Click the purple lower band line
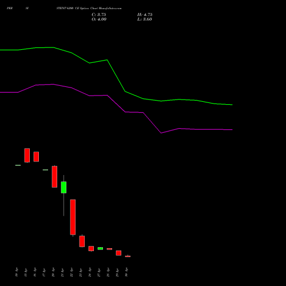The width and height of the screenshot is (286, 286). pyautogui.click(x=116, y=104)
